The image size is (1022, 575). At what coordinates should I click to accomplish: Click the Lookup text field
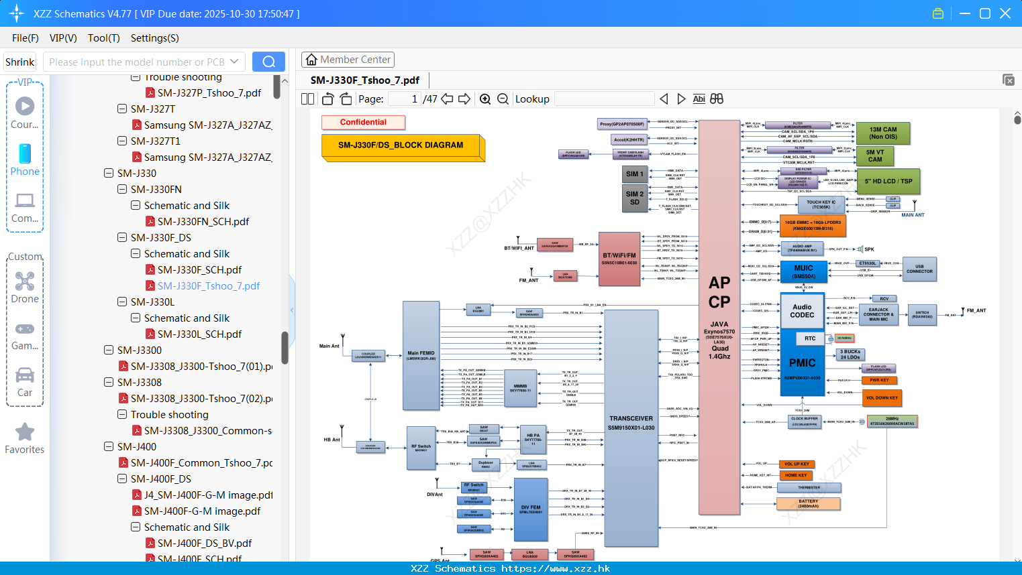(x=605, y=99)
